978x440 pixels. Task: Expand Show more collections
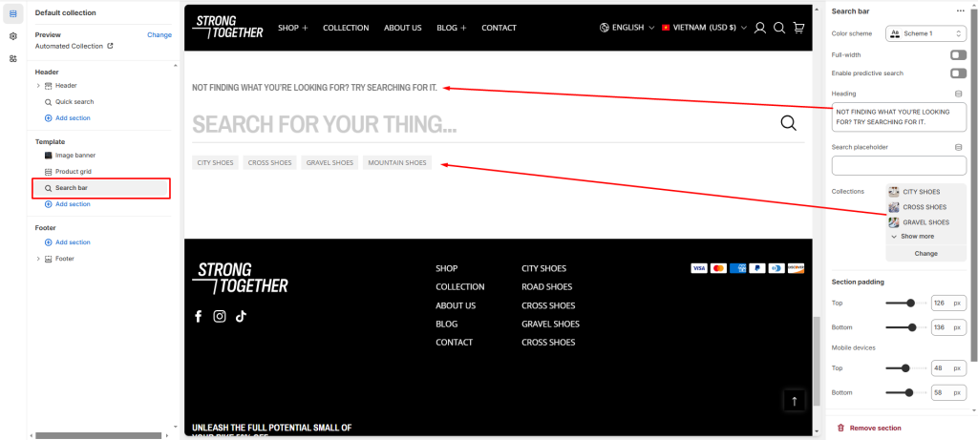point(912,236)
